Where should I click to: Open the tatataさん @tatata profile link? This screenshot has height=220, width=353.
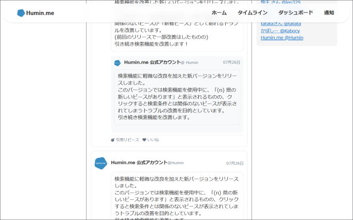(281, 24)
